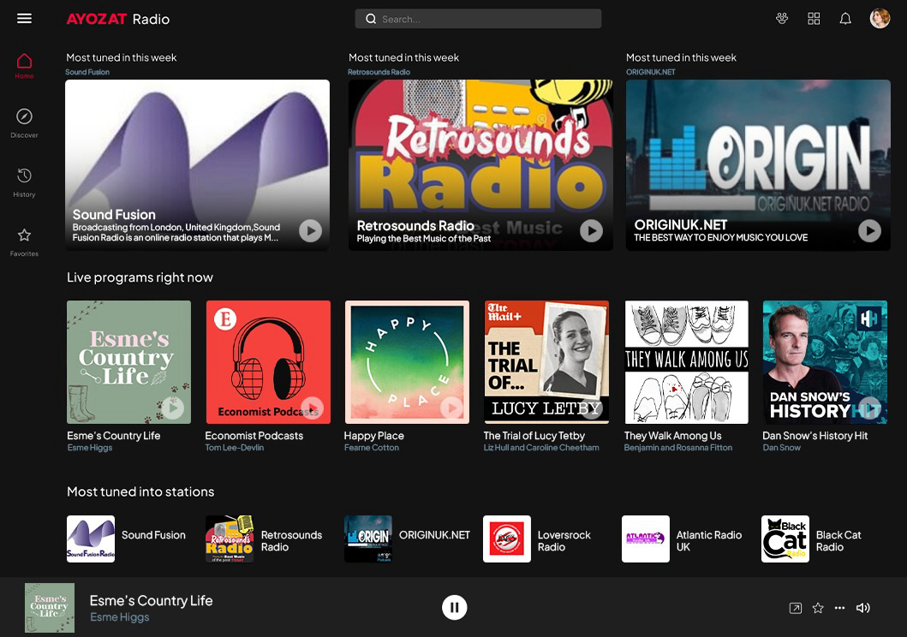Play the Retrosounds Radio featured station
The image size is (907, 637).
[x=591, y=231]
